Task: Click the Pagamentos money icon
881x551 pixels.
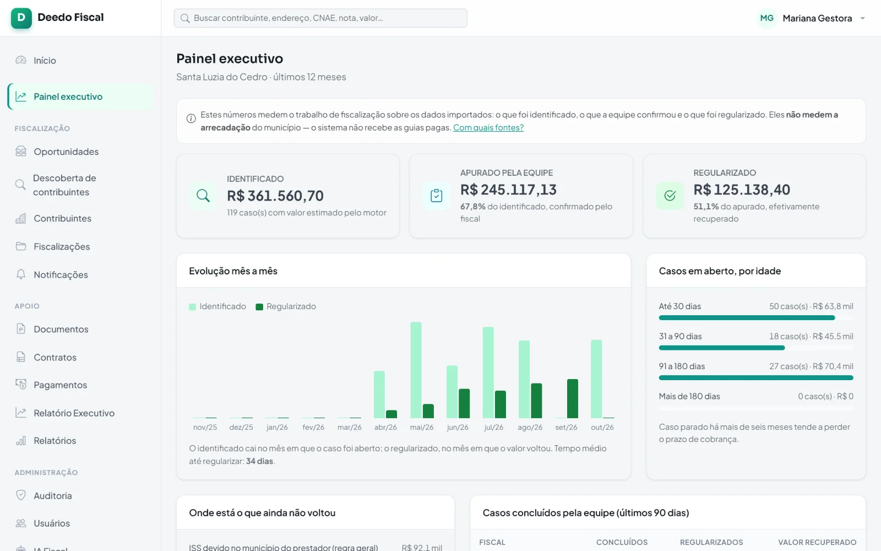Action: point(21,385)
